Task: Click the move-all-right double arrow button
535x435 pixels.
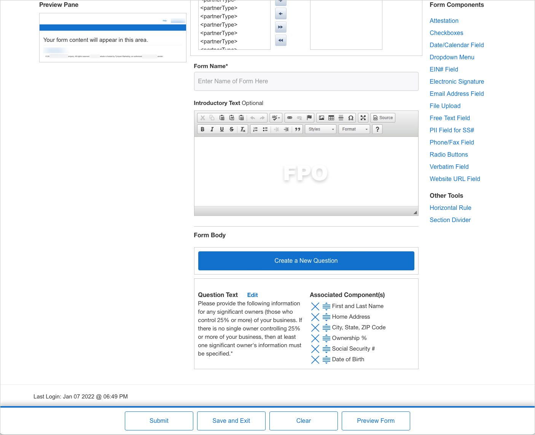Action: [x=280, y=27]
